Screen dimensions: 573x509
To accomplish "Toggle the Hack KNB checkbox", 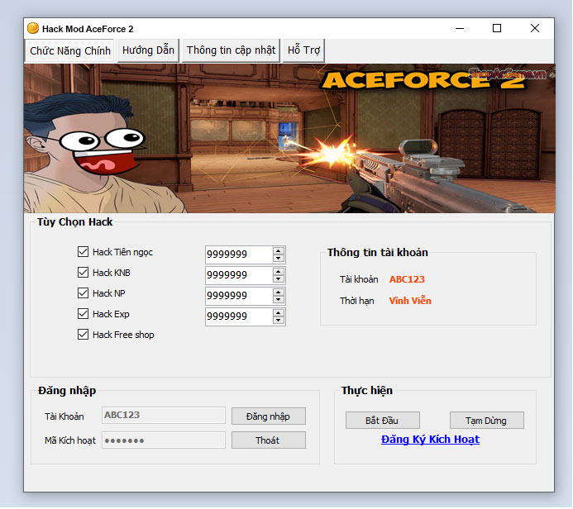I will (x=83, y=273).
